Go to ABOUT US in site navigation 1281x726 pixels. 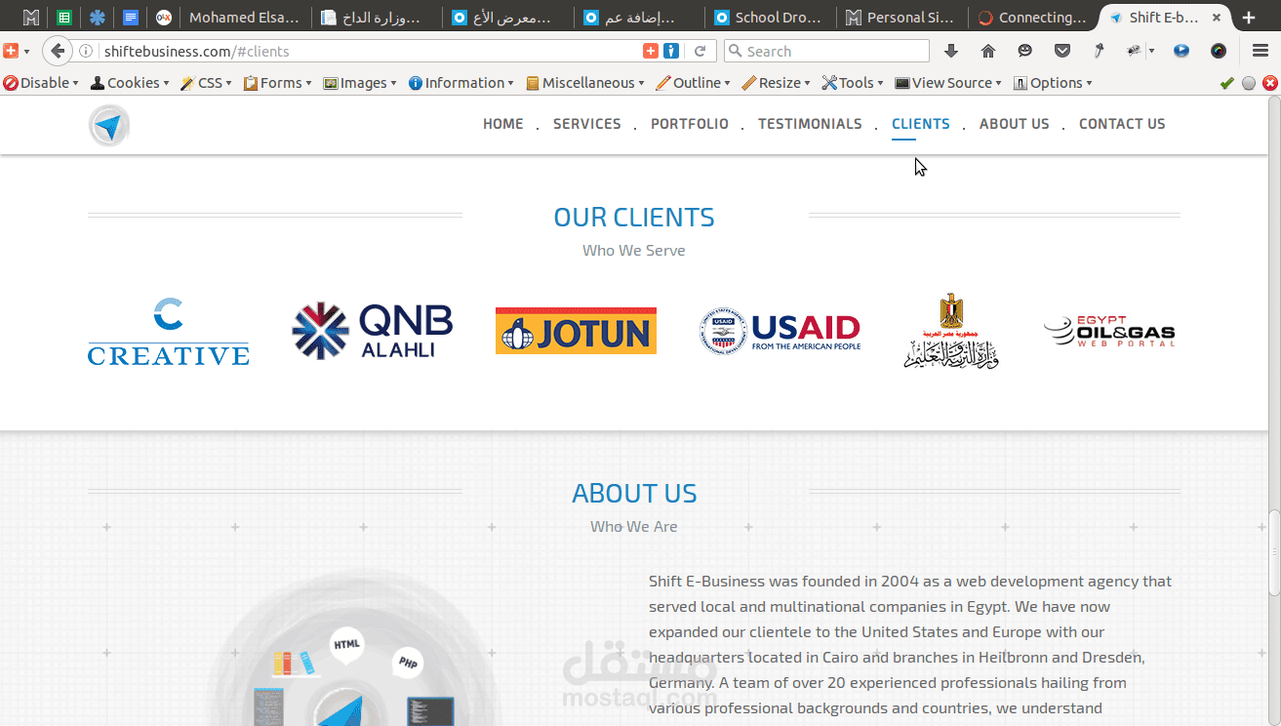click(1015, 124)
